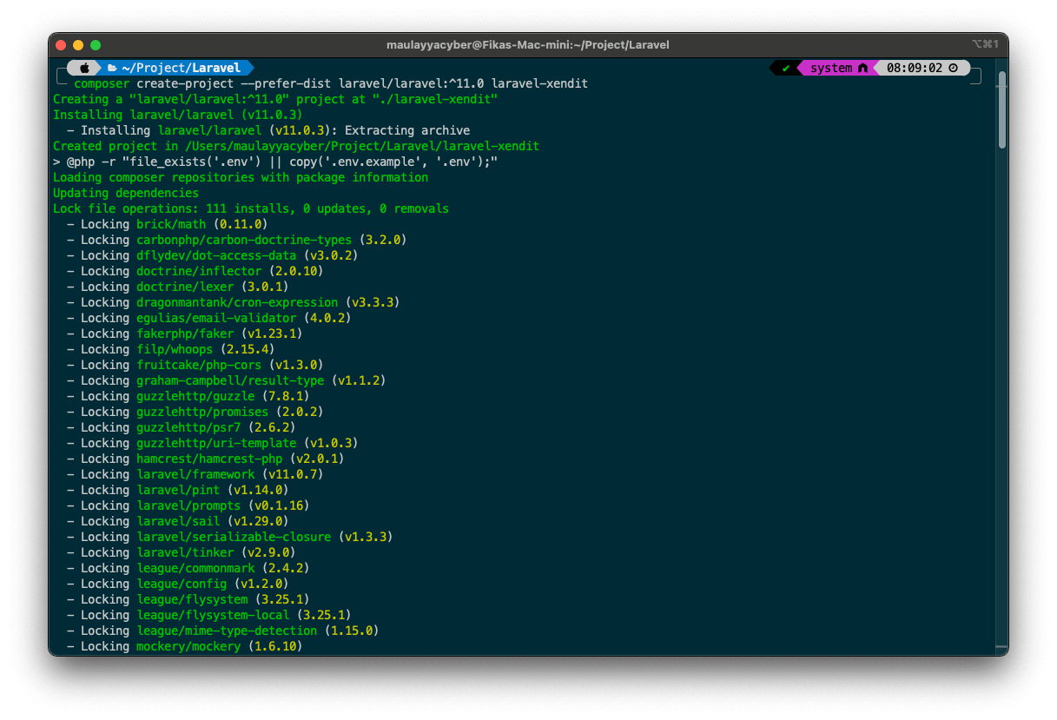Click laravel/sail package name
The width and height of the screenshot is (1057, 720).
(178, 521)
